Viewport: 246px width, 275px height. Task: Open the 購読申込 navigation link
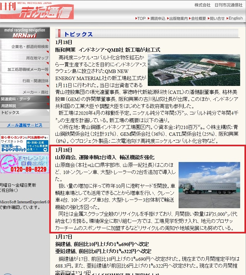(x=156, y=18)
